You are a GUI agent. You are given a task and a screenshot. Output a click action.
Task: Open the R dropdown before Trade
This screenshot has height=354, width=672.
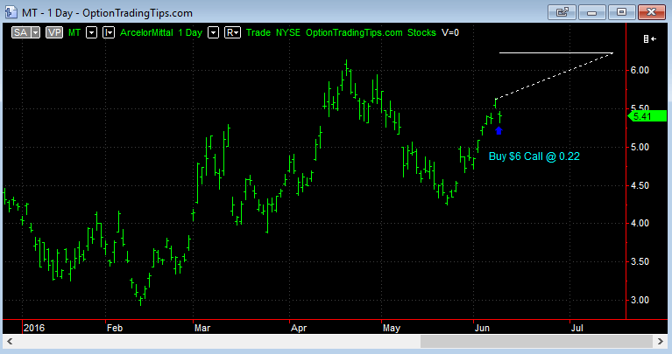[232, 32]
